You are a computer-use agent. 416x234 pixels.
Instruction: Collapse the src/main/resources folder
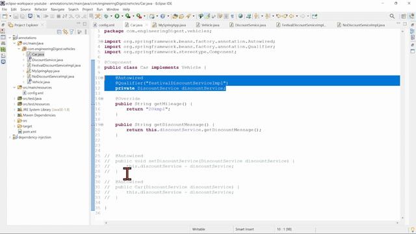point(14,87)
